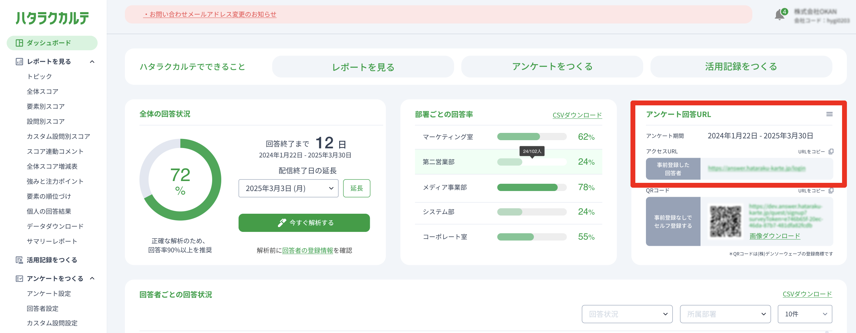Open the 10件 page size dropdown

805,314
